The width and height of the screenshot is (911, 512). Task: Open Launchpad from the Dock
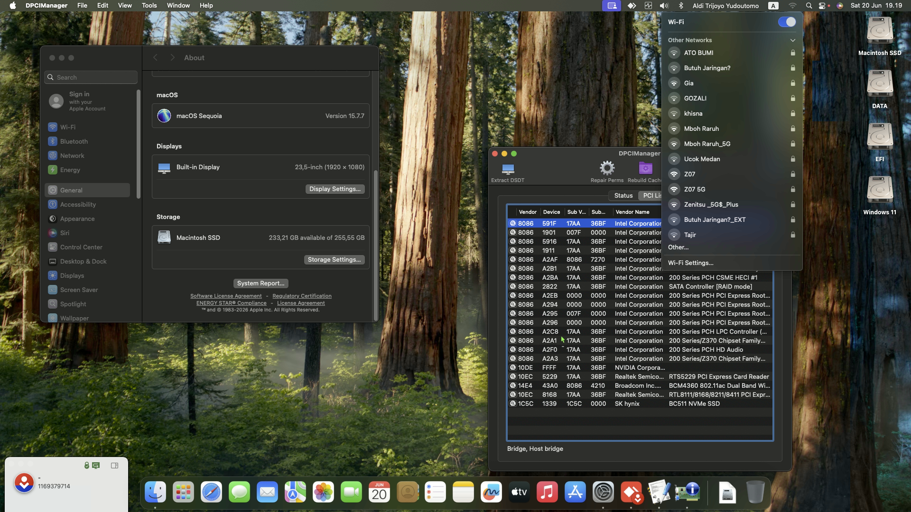tap(183, 492)
